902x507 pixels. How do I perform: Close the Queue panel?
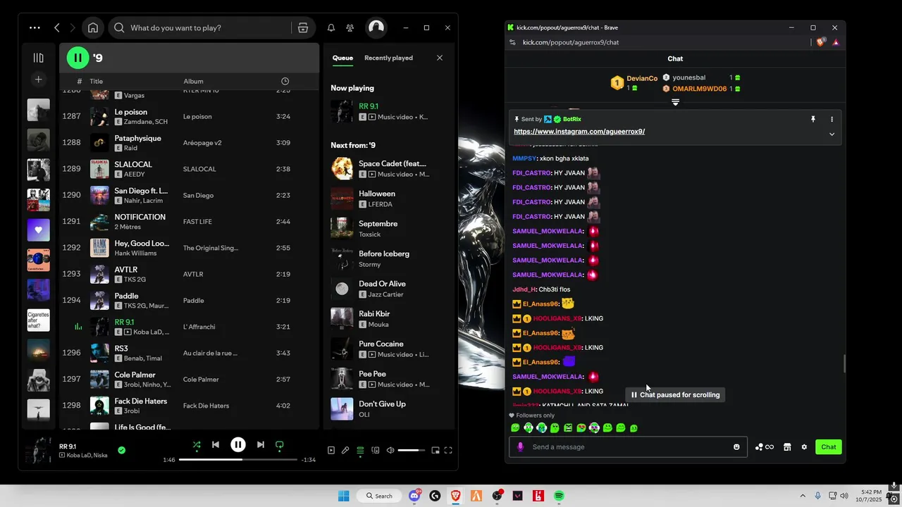click(440, 58)
